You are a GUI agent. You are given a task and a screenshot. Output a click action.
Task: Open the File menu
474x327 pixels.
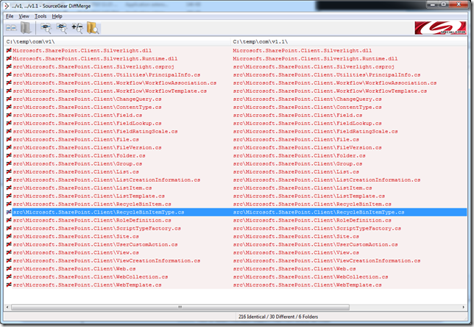click(x=10, y=15)
